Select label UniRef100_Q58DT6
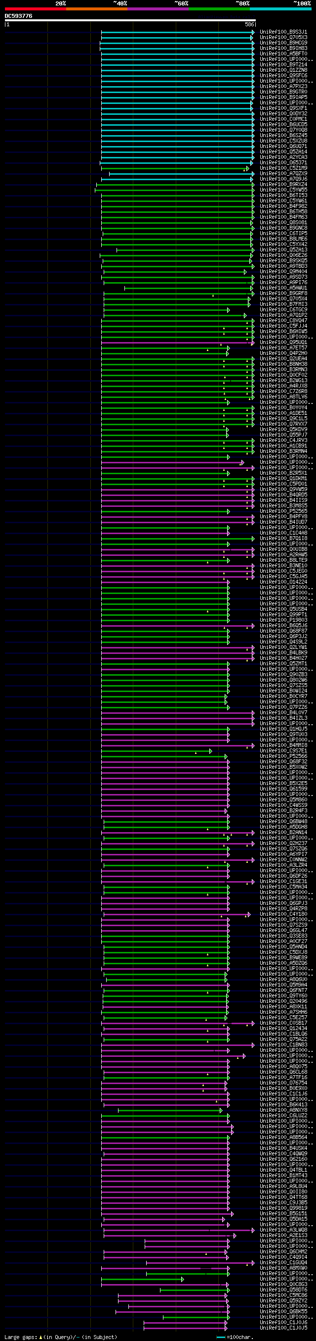Image resolution: width=316 pixels, height=1341 pixels. [283, 1290]
